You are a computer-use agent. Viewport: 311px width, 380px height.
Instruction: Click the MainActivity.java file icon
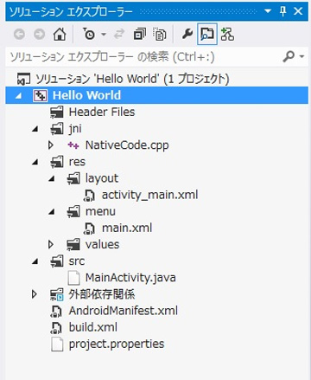[x=73, y=278]
